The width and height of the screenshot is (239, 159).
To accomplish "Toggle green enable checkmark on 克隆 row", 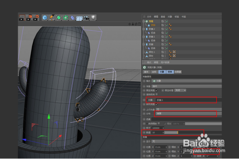I will [x=167, y=21].
